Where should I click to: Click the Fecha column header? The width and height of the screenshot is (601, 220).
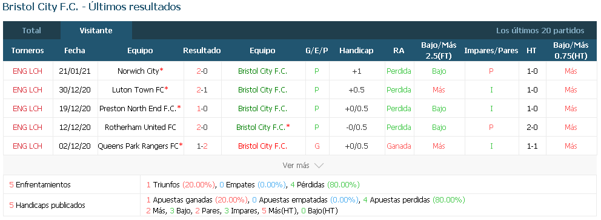point(75,51)
